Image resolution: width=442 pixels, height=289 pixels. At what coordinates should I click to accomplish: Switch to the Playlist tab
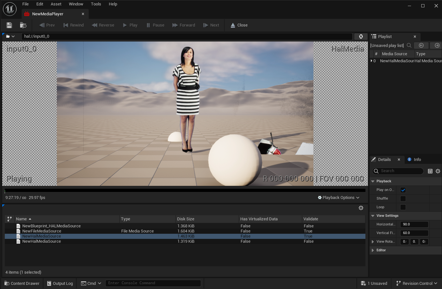(x=385, y=37)
